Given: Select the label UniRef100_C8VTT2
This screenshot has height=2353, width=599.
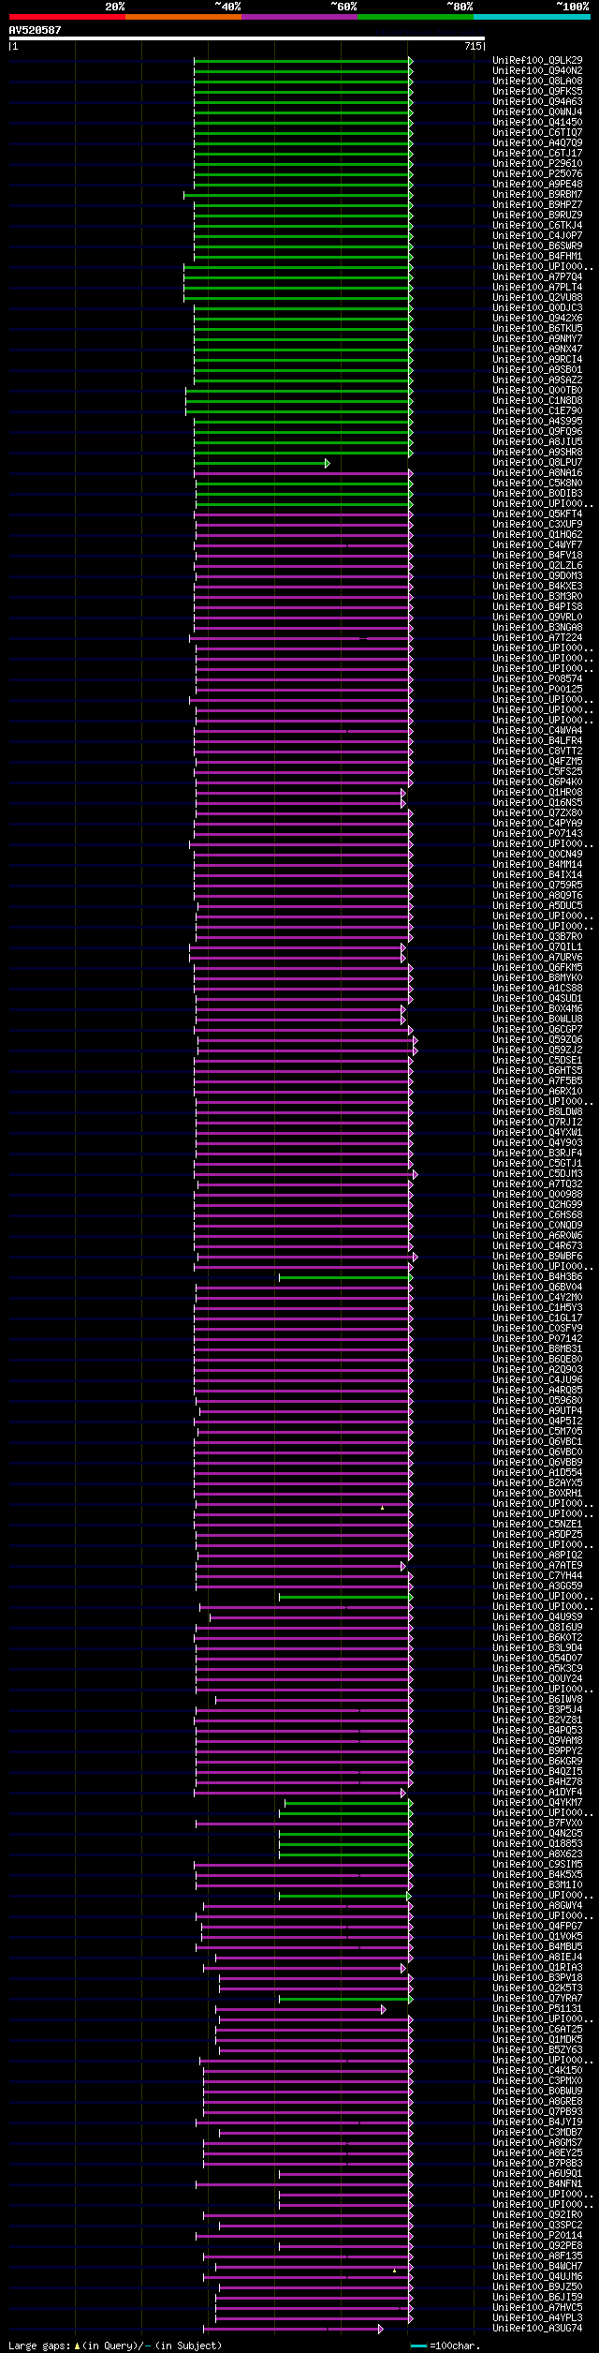Looking at the screenshot, I should (x=537, y=752).
